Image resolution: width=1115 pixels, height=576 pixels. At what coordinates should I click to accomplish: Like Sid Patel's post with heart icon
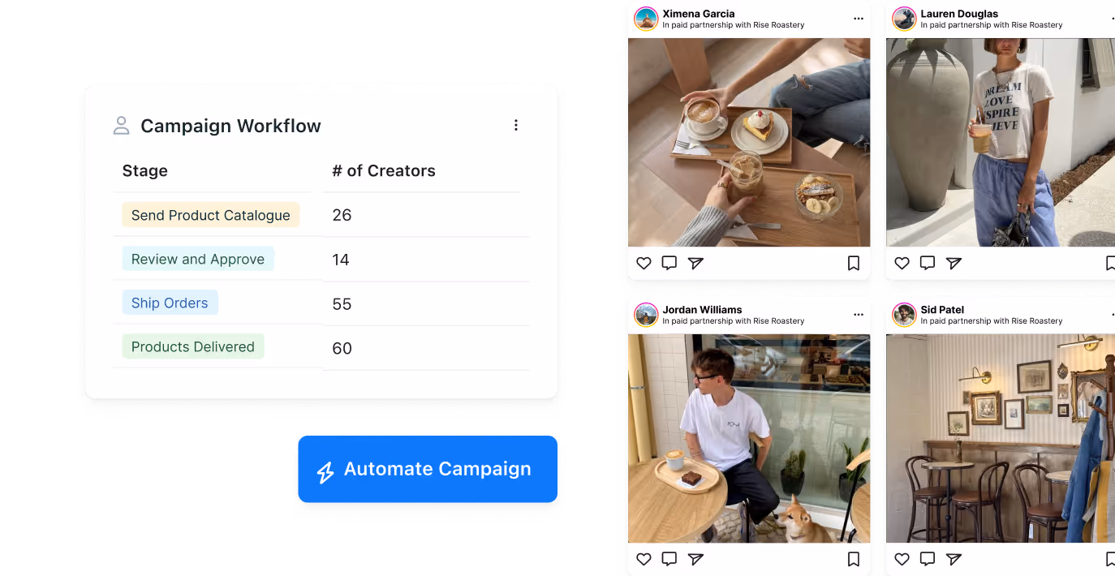click(x=902, y=559)
